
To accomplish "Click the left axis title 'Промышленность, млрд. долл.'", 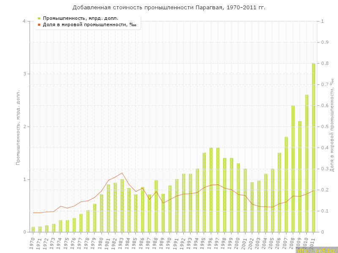I will (18, 127).
